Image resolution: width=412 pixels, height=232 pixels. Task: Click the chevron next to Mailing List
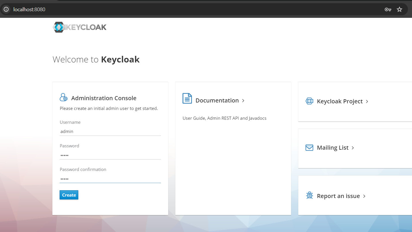[353, 148]
